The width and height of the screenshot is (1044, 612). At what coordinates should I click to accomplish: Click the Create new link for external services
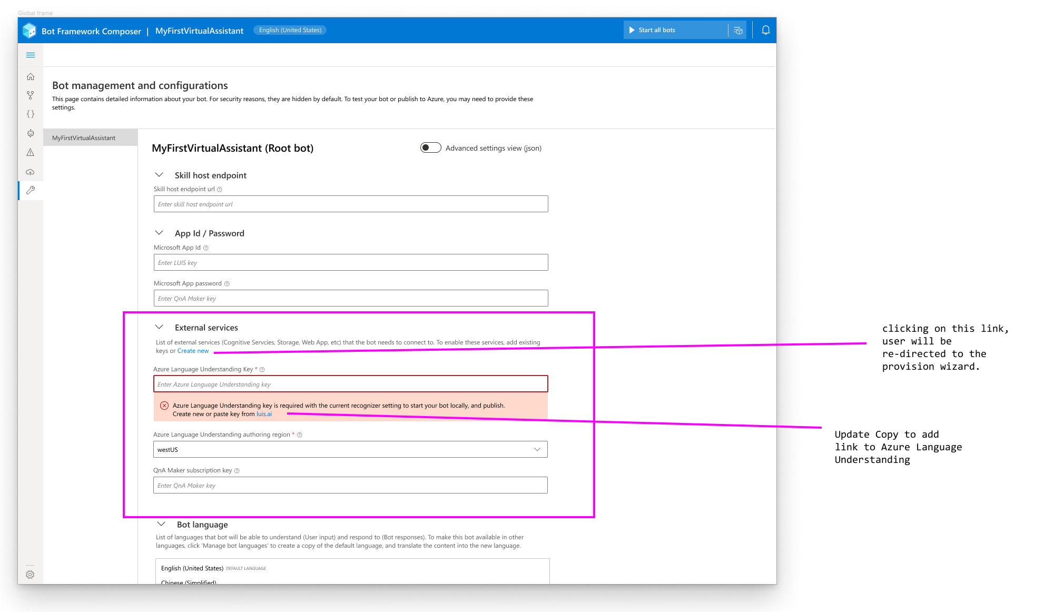(x=193, y=350)
